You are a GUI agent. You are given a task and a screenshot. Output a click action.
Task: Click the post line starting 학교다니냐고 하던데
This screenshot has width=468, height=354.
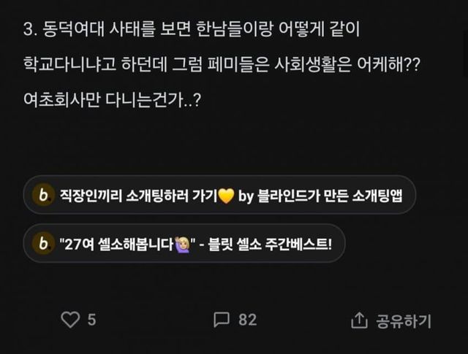(x=222, y=64)
